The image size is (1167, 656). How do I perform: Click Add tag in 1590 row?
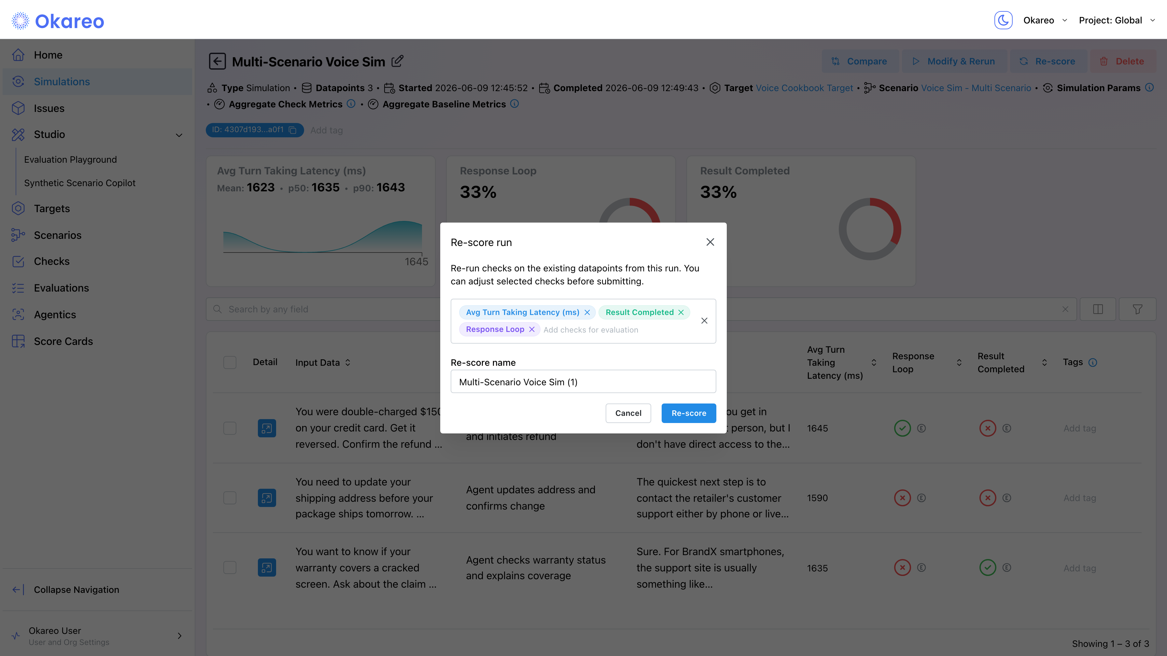[1079, 498]
